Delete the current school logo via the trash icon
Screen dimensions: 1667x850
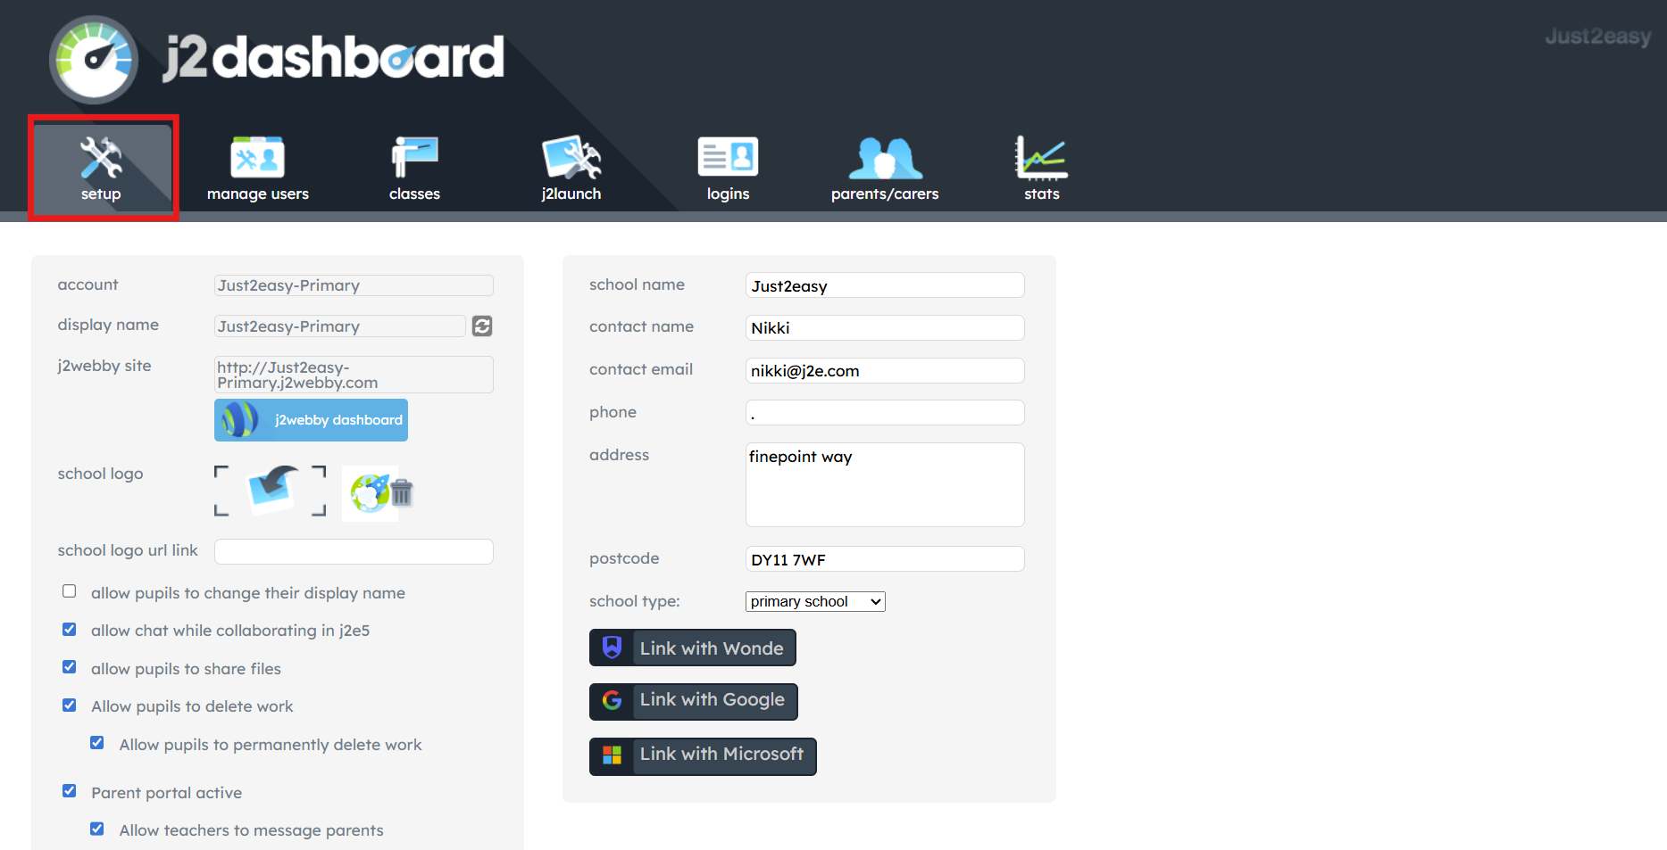click(x=402, y=492)
